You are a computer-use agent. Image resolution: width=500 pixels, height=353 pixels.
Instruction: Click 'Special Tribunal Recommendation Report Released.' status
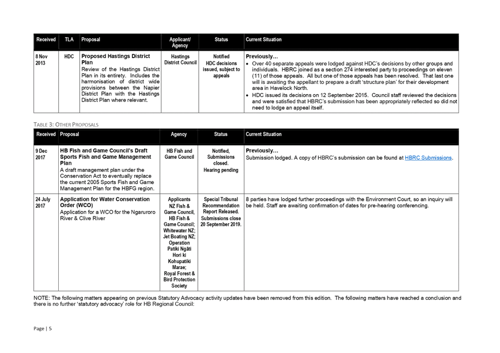click(221, 206)
